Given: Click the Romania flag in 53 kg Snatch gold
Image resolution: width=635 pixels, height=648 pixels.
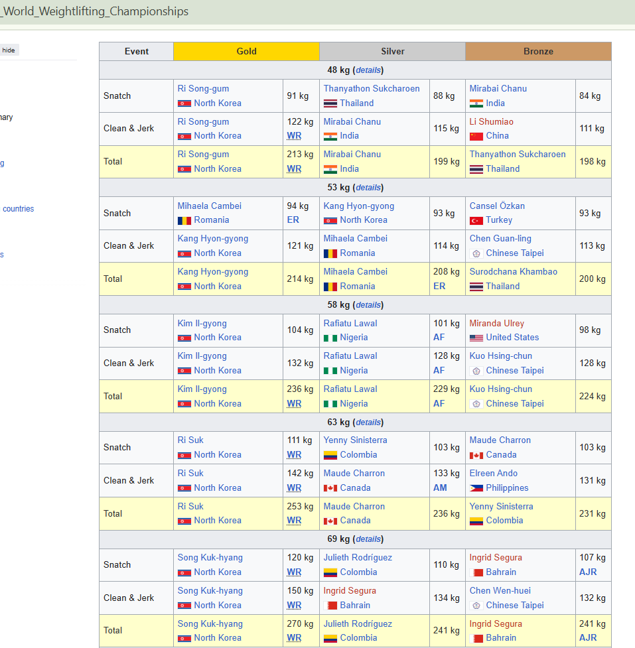Looking at the screenshot, I should pyautogui.click(x=184, y=220).
